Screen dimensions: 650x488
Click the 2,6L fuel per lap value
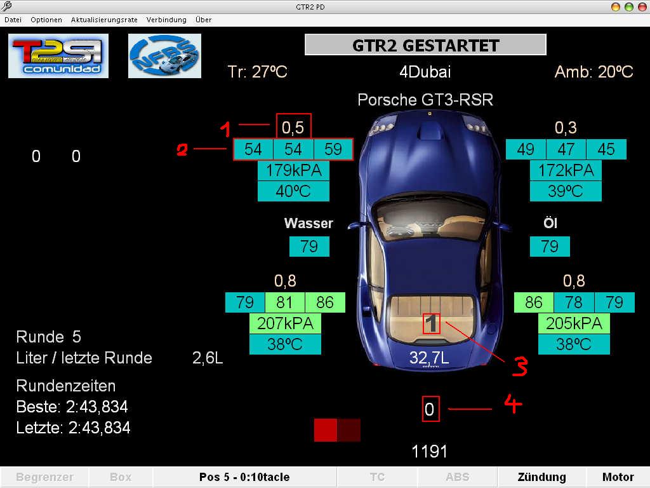208,358
